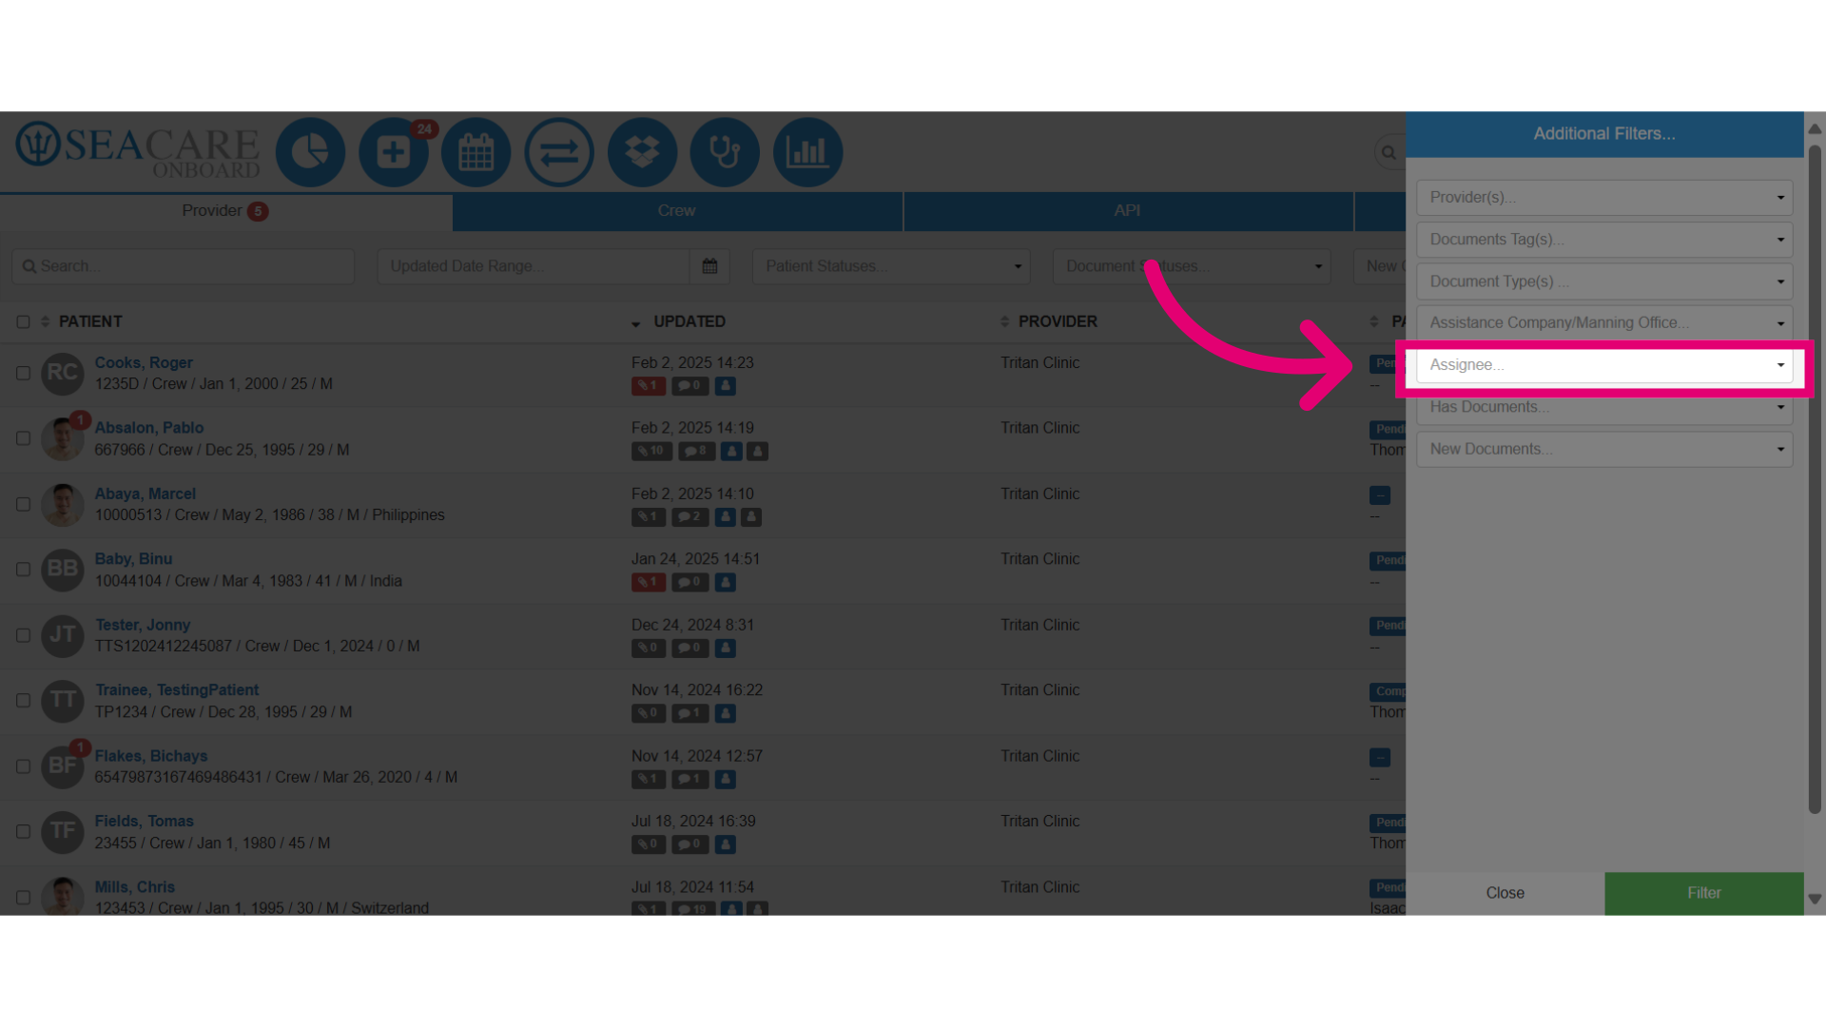This screenshot has width=1826, height=1027.
Task: Check the box for Tester, Jonny
Action: (x=23, y=635)
